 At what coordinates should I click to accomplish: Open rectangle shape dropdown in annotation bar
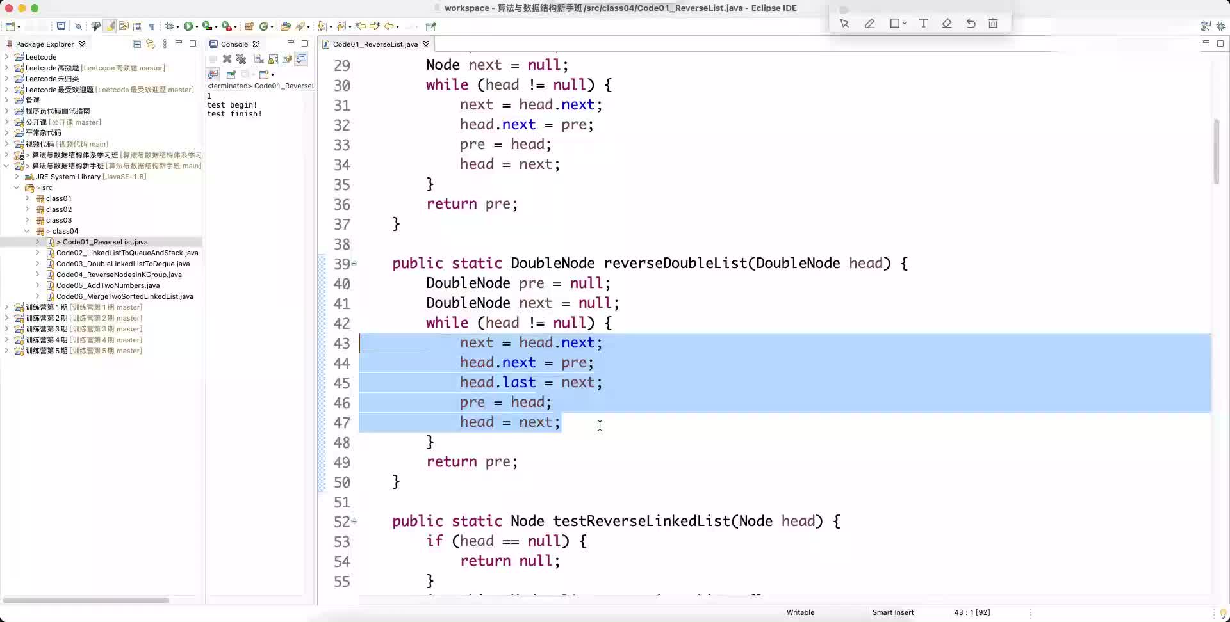[905, 24]
